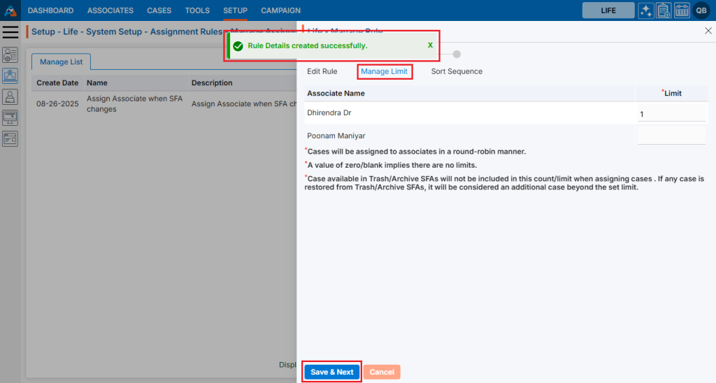Open the hamburger menu in the sidebar

pos(10,32)
